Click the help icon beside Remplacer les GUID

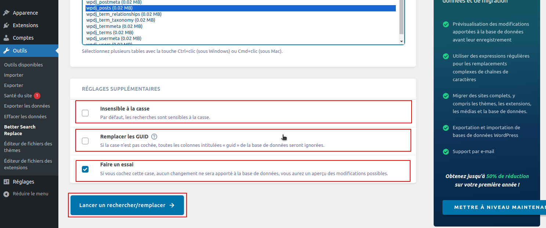pyautogui.click(x=154, y=137)
